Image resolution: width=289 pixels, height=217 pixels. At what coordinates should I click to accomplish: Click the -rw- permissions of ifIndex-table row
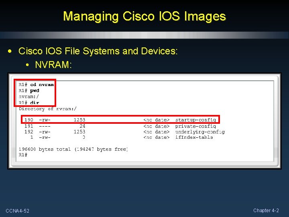[45, 137]
